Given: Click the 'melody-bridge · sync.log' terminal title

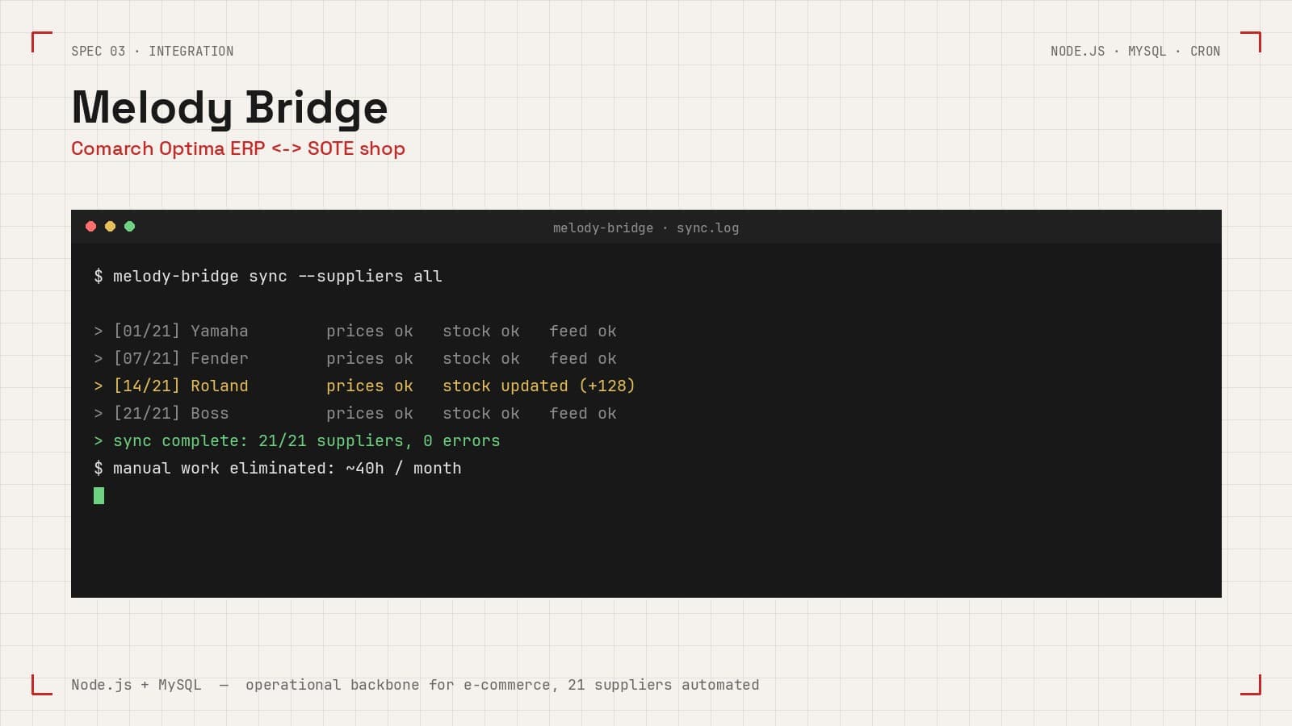Looking at the screenshot, I should (x=646, y=227).
